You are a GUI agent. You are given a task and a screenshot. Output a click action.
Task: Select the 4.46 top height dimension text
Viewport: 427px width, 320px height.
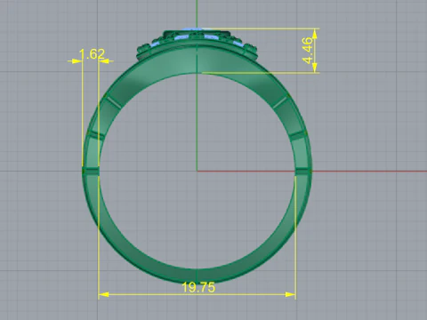pyautogui.click(x=308, y=51)
